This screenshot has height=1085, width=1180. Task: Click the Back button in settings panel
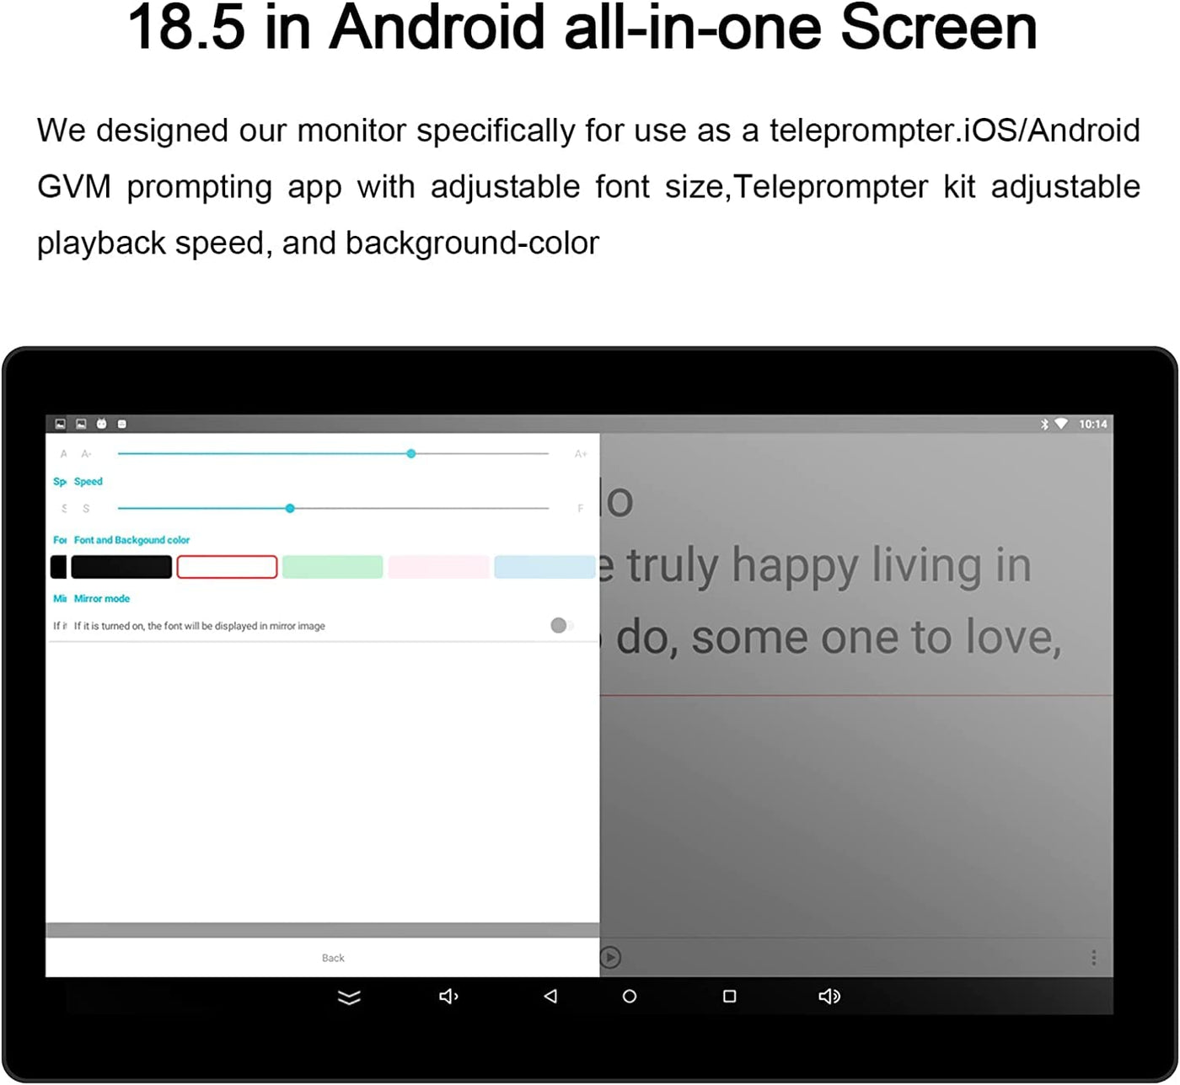[x=333, y=958]
